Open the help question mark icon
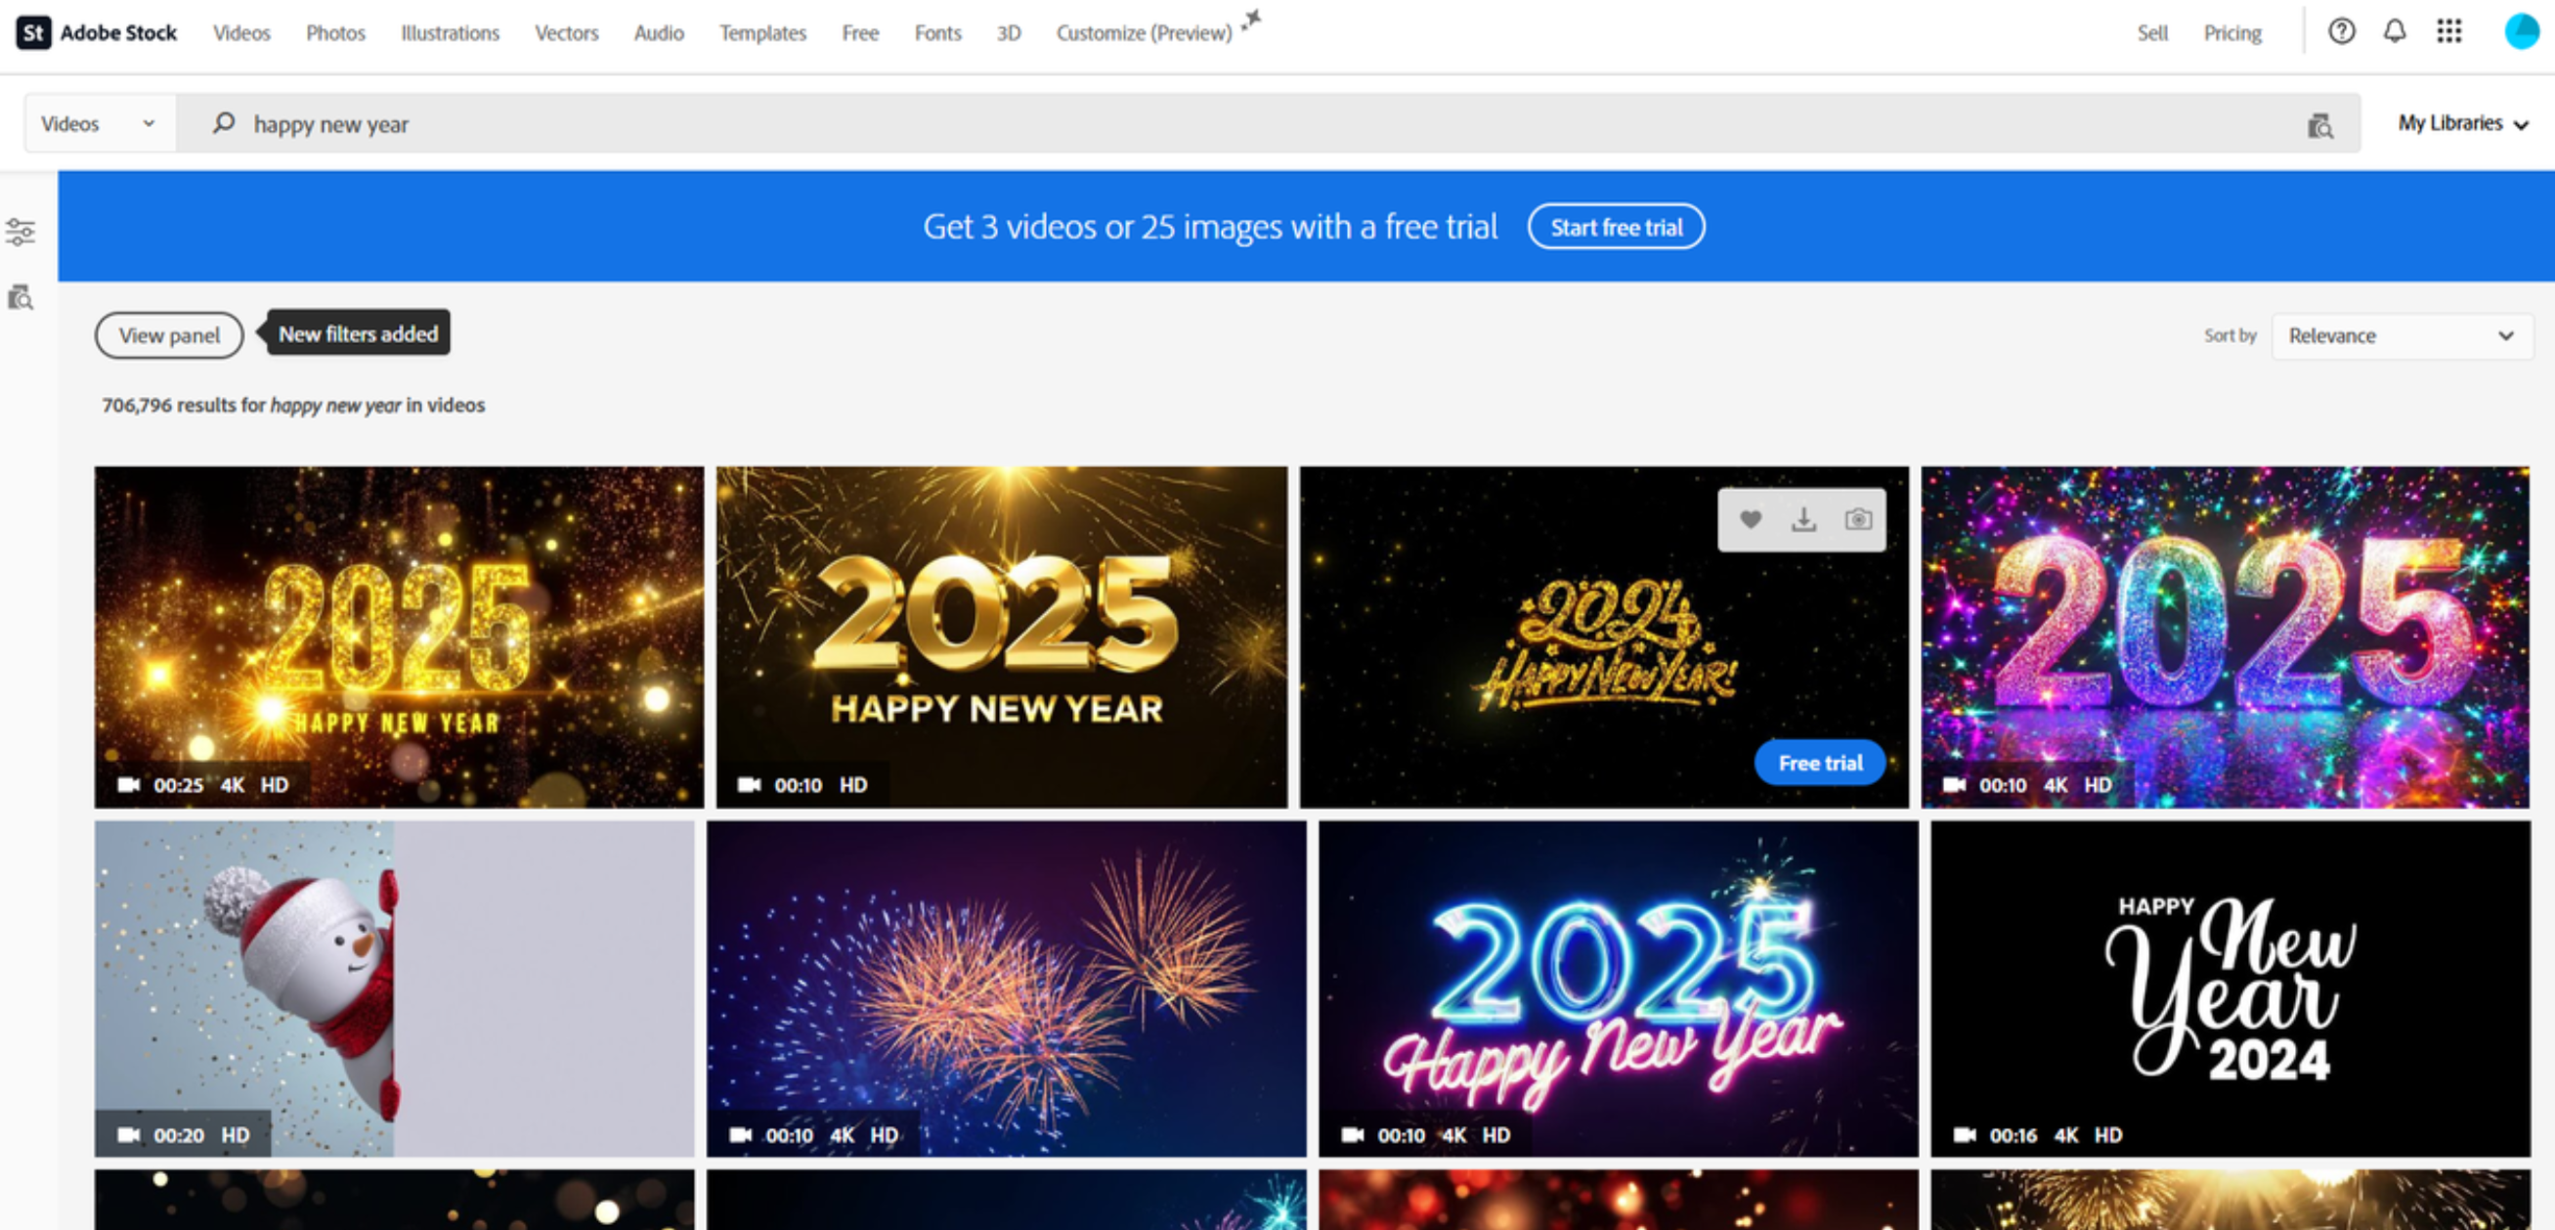The width and height of the screenshot is (2555, 1230). [2342, 31]
